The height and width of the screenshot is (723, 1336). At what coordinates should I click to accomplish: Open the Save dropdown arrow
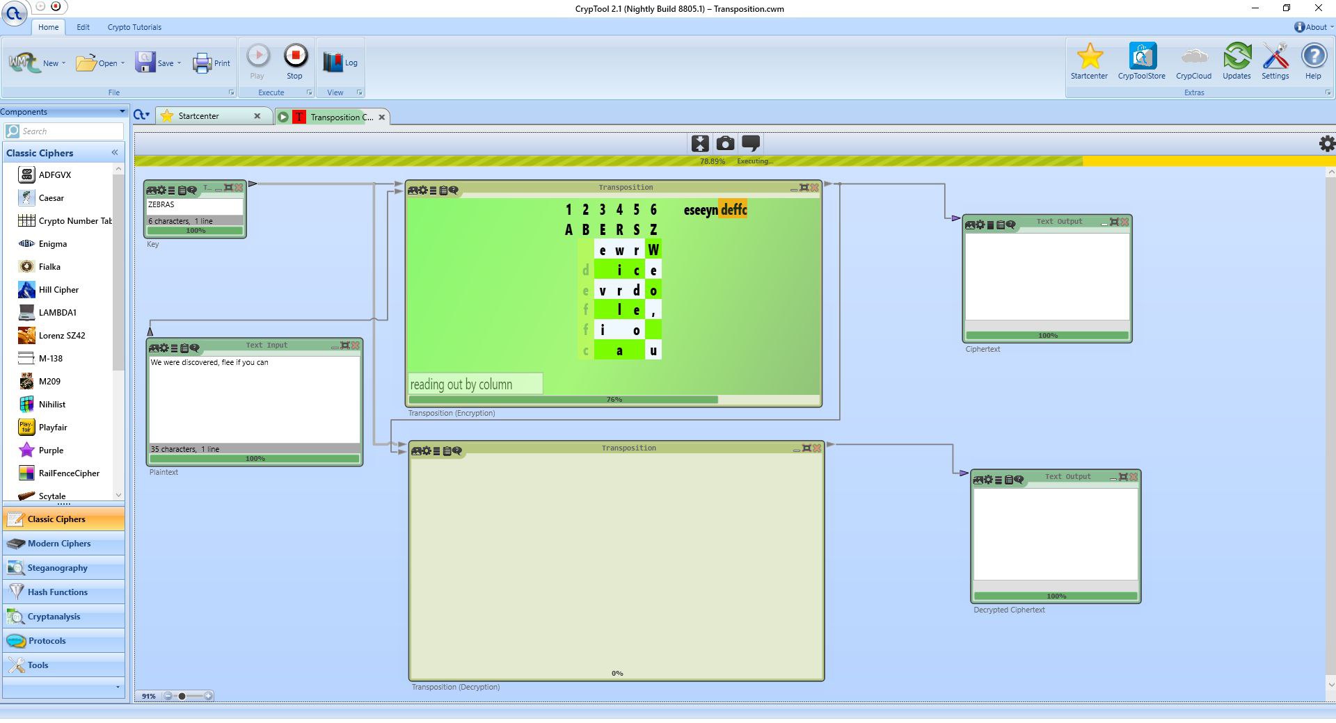(179, 63)
